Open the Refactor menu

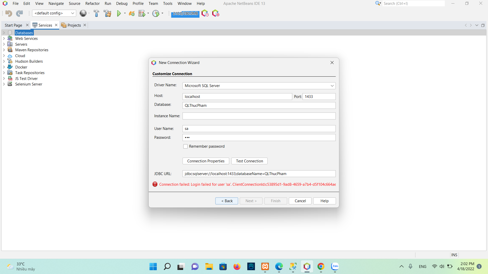(93, 4)
